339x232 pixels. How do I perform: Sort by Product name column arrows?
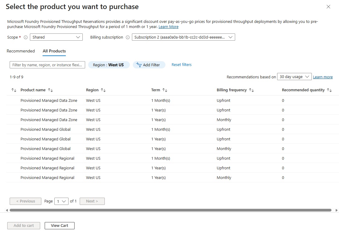point(50,90)
